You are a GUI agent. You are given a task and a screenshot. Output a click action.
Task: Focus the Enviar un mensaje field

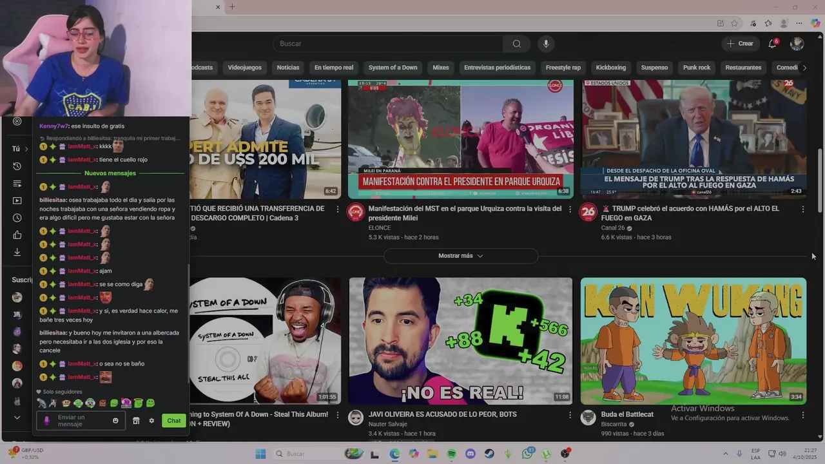click(x=81, y=421)
